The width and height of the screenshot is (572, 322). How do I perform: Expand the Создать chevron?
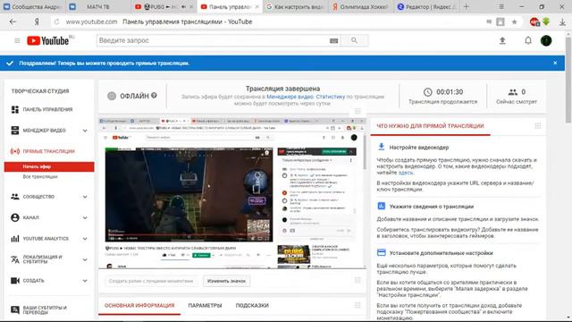pos(85,281)
